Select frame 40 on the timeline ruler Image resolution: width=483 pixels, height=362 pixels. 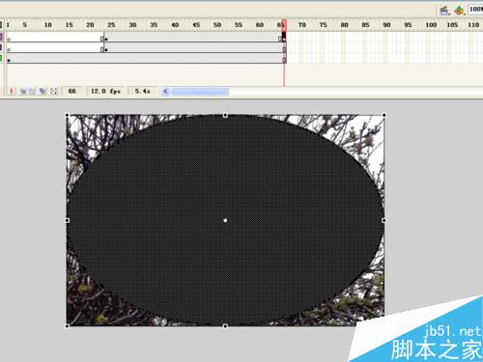(x=175, y=25)
